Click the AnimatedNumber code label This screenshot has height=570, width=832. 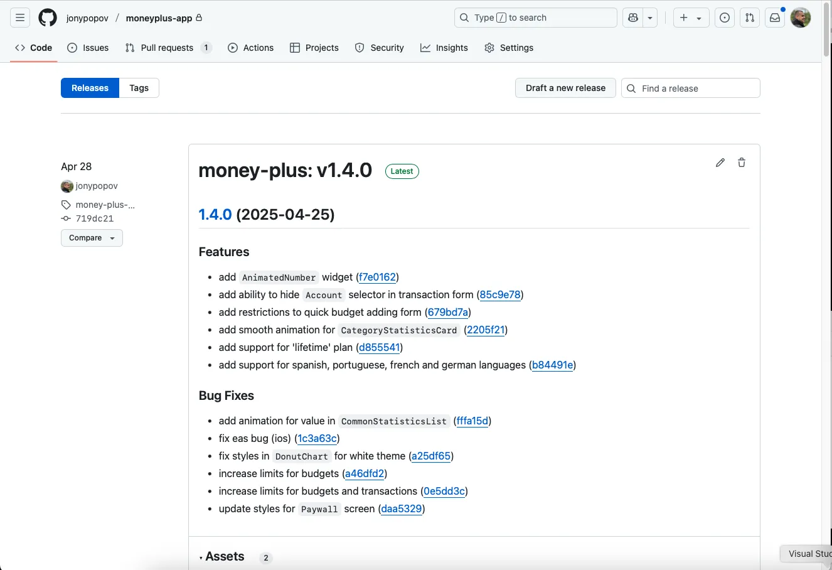pyautogui.click(x=279, y=277)
